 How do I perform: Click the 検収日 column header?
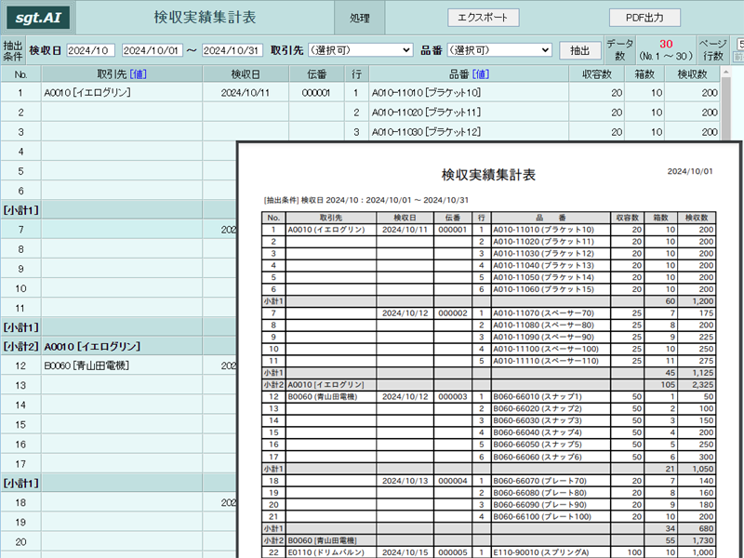246,74
